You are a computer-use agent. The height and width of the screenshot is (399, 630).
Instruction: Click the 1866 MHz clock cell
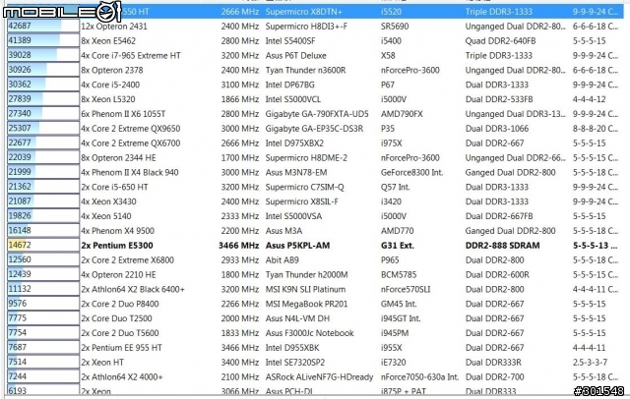pos(240,99)
